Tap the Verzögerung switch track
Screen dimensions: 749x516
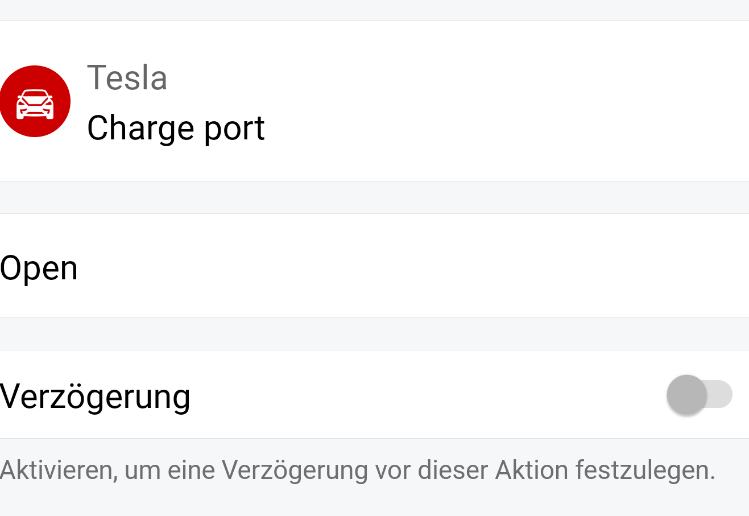pyautogui.click(x=719, y=394)
